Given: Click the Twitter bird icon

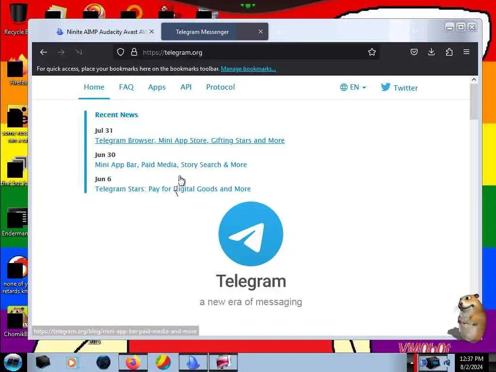Looking at the screenshot, I should pyautogui.click(x=386, y=87).
